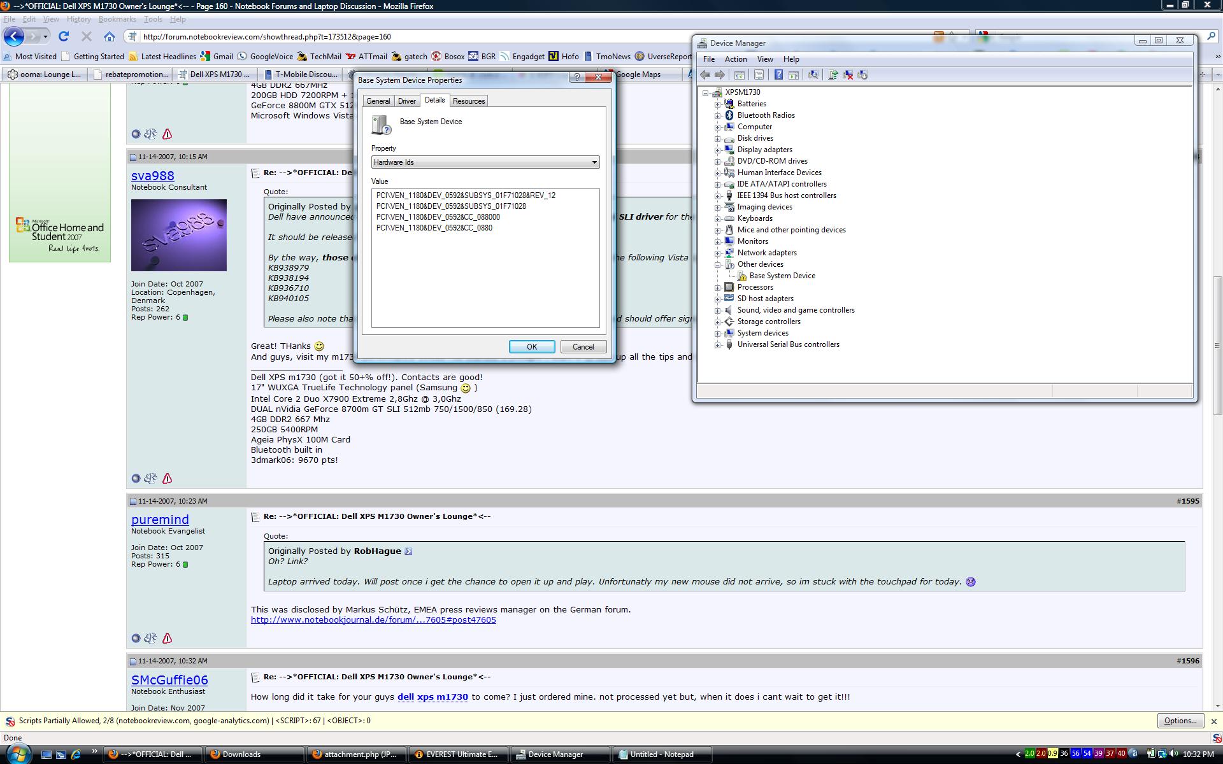Image resolution: width=1223 pixels, height=764 pixels.
Task: Click Device Manager forward arrow icon
Action: (720, 75)
